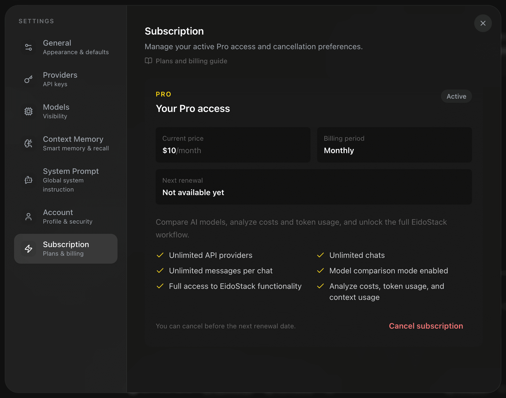Select Account profile & security tab

66,217
